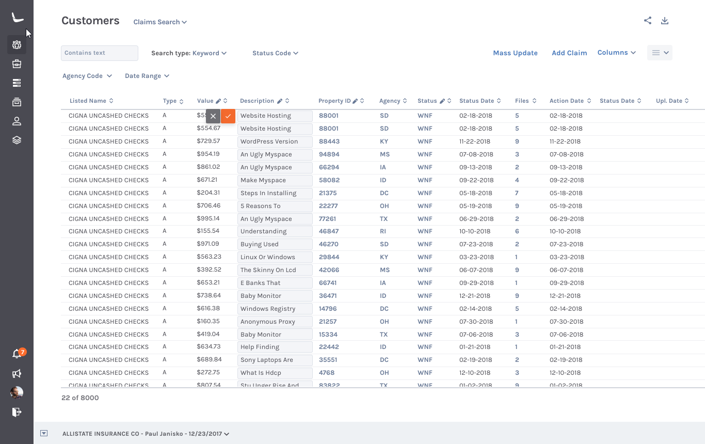Click the Add Claim link
The width and height of the screenshot is (705, 444).
pyautogui.click(x=569, y=53)
